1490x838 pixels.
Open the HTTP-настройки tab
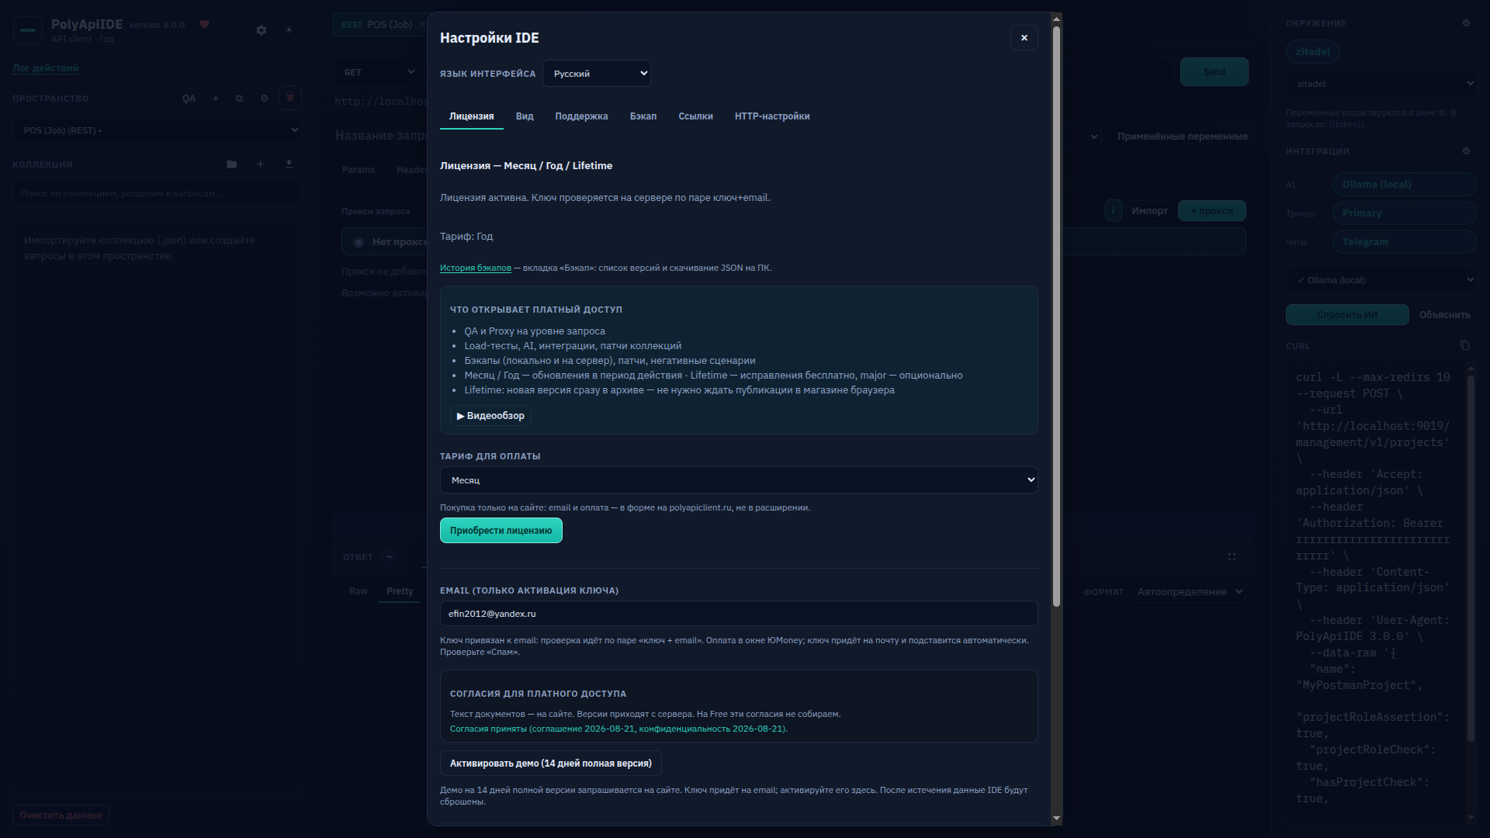pos(772,116)
